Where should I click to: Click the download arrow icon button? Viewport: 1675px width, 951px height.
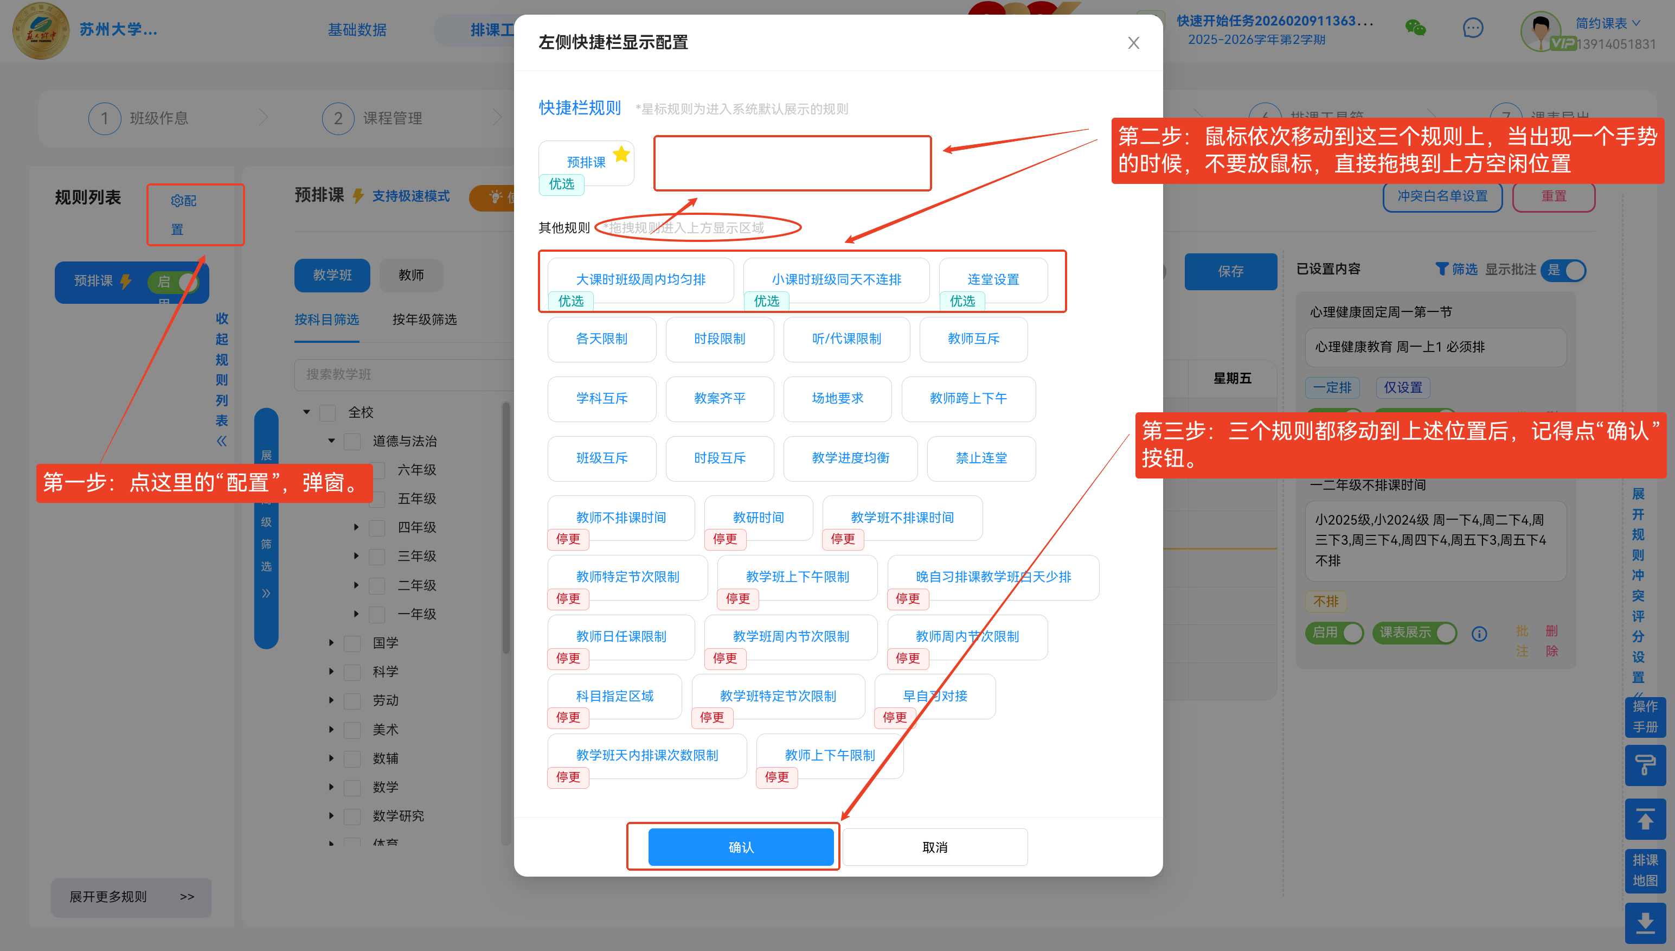point(1645,923)
